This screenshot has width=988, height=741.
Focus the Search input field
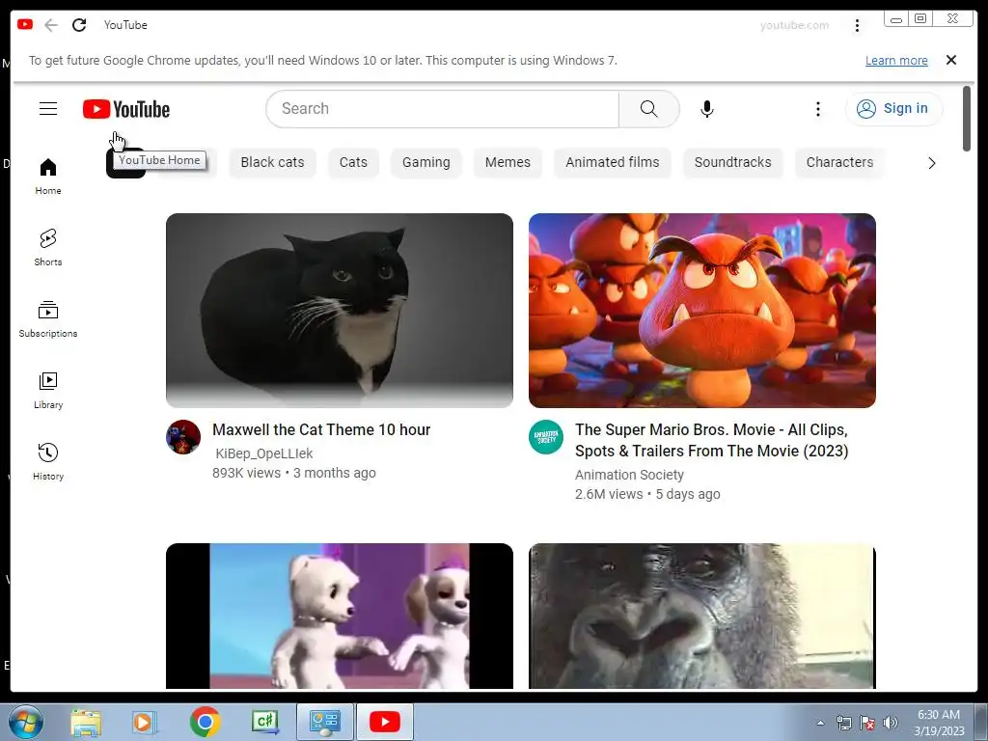pyautogui.click(x=442, y=108)
